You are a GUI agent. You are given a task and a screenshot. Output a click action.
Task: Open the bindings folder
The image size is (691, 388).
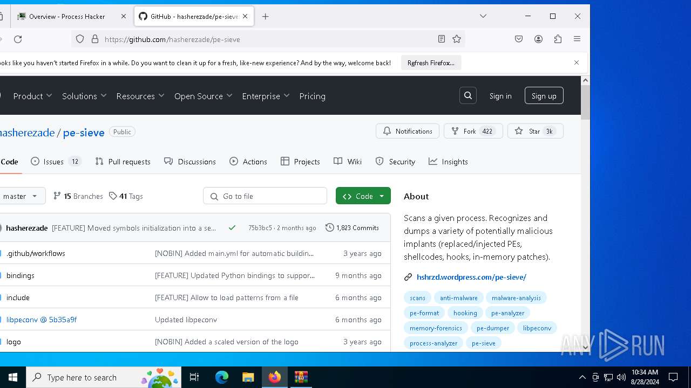(21, 275)
